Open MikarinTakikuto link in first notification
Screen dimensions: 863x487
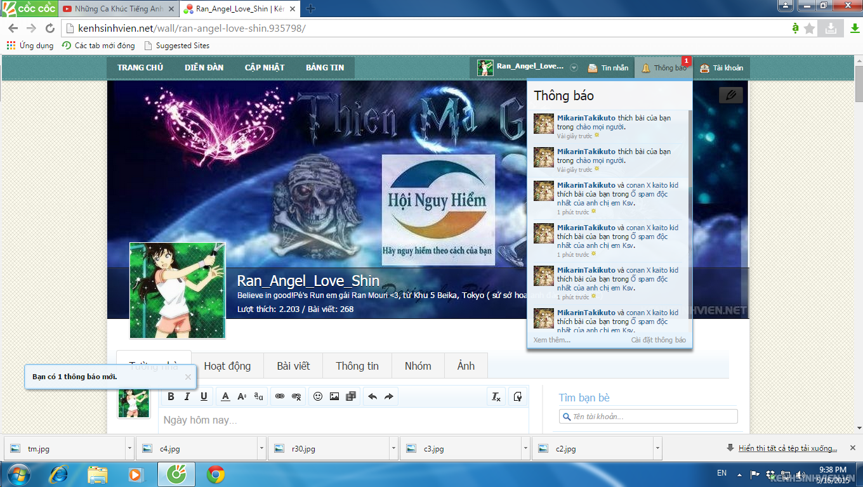click(x=586, y=117)
